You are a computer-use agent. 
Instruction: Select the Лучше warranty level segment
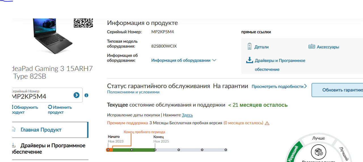click(318, 138)
